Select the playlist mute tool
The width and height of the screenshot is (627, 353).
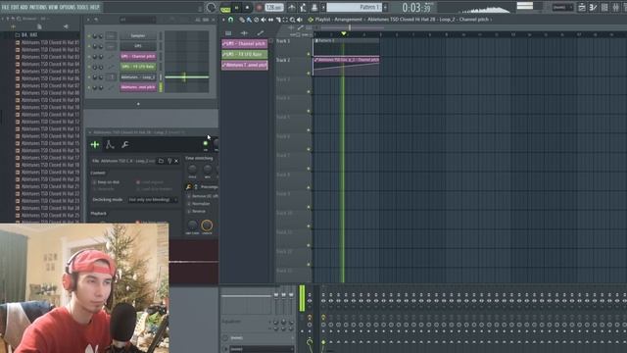264,20
